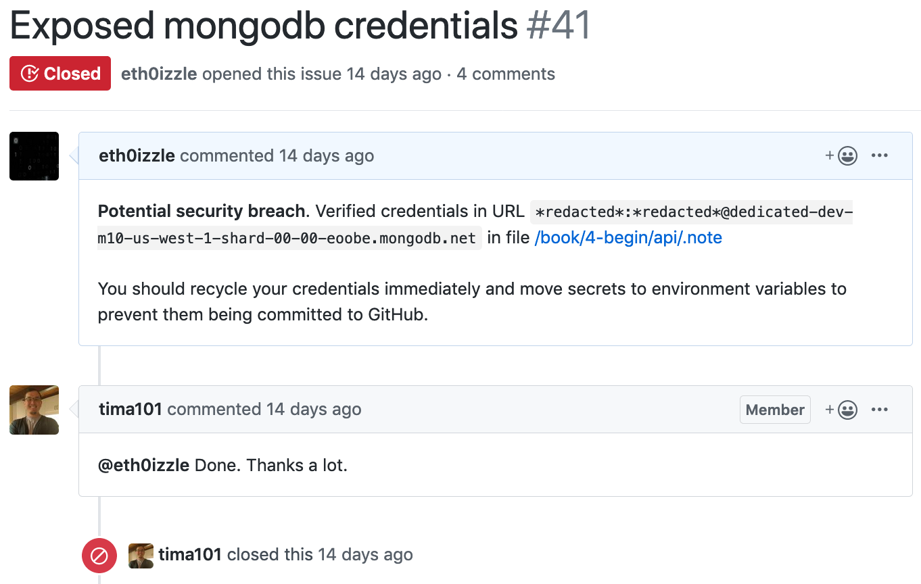Open eth0izzle profile from issue header
Screen dimensions: 921x584
(x=159, y=74)
